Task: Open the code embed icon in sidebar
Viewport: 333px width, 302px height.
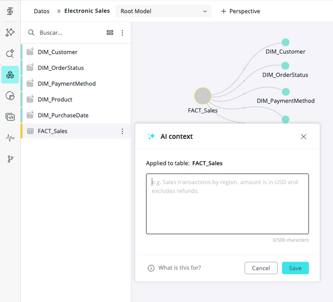Action: point(10,117)
